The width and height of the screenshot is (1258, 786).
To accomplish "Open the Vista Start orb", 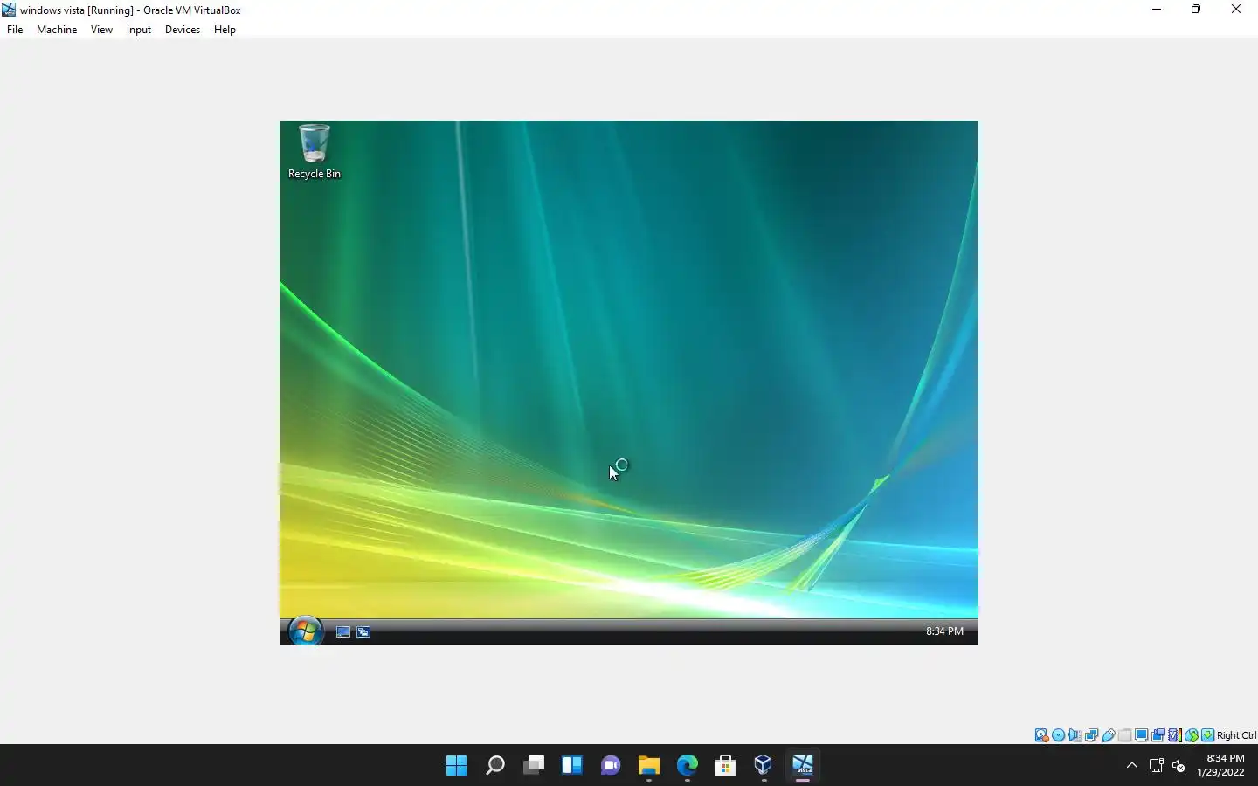I will point(305,631).
